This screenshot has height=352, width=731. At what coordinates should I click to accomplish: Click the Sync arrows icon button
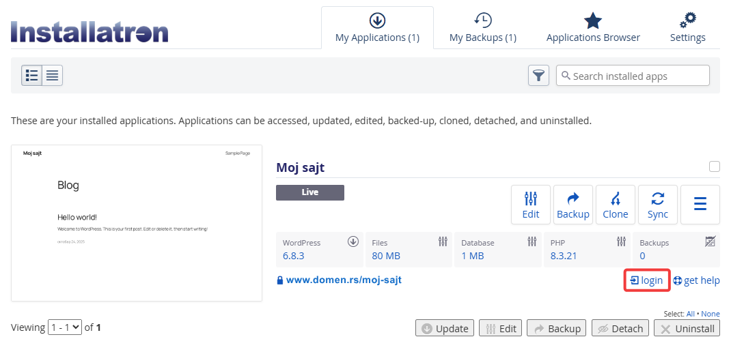(657, 205)
